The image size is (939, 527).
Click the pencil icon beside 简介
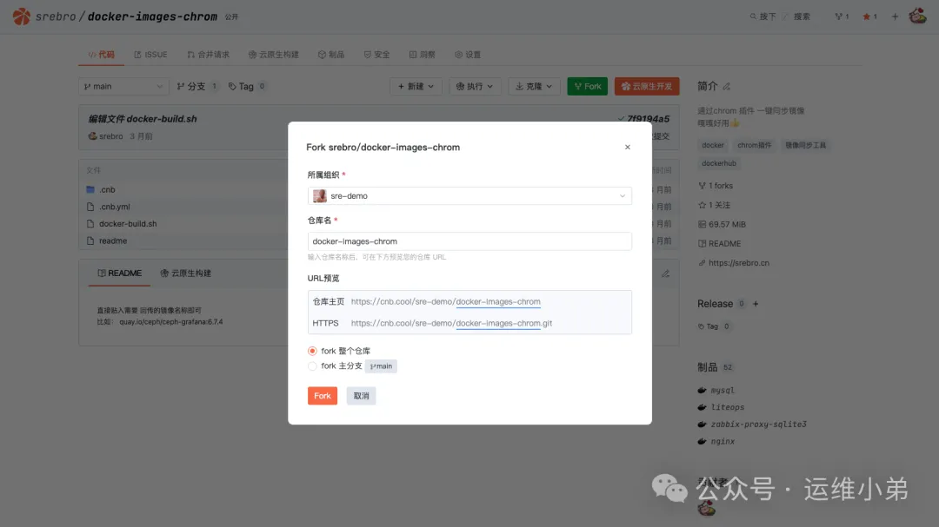[726, 87]
